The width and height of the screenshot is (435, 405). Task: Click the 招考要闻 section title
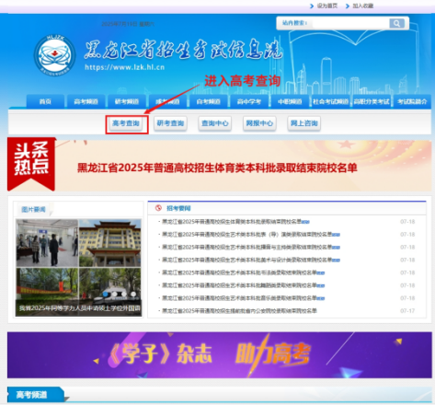(178, 208)
